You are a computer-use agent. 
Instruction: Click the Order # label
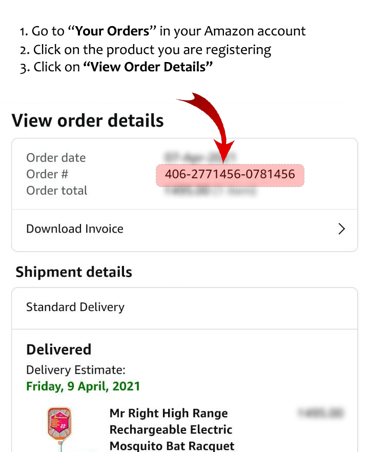tap(47, 174)
